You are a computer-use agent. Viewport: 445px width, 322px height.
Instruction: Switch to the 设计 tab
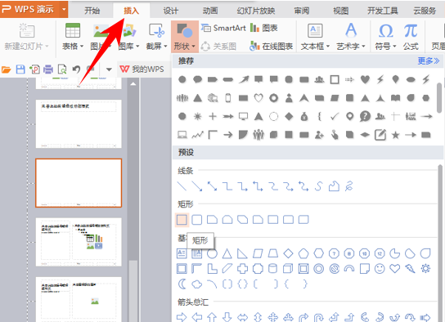click(171, 11)
